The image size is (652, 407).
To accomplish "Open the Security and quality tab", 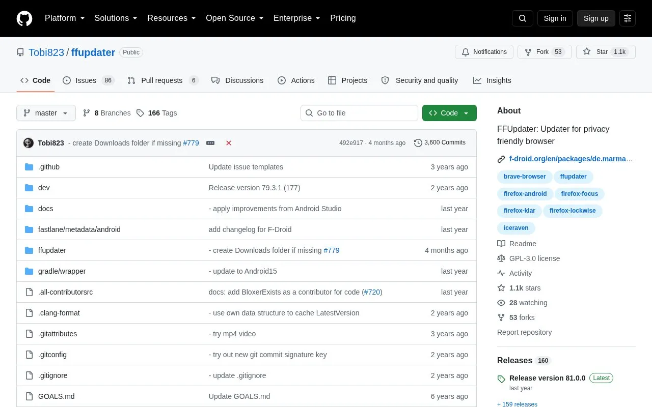I will pyautogui.click(x=420, y=80).
